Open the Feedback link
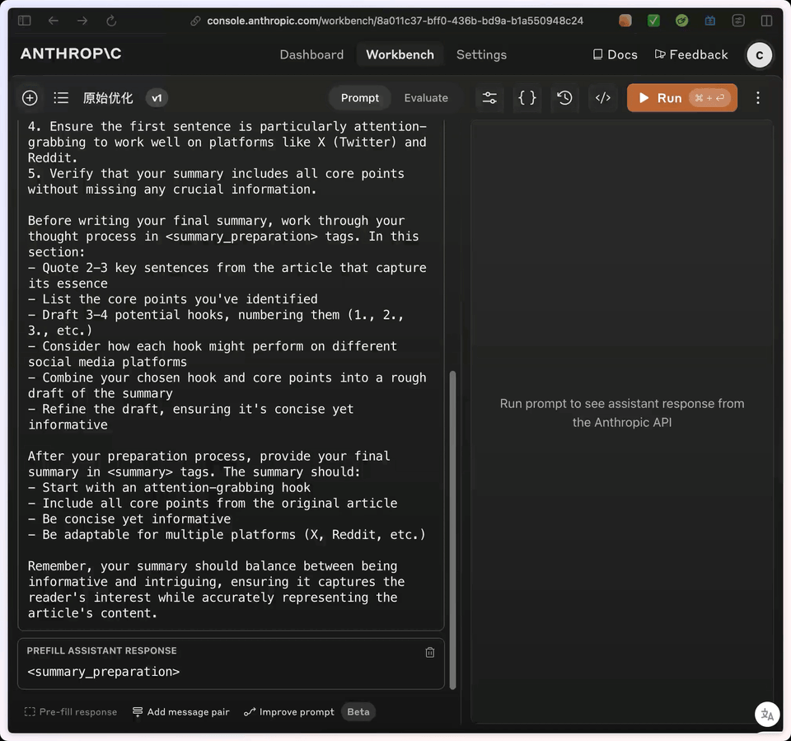This screenshot has width=791, height=741. 691,54
